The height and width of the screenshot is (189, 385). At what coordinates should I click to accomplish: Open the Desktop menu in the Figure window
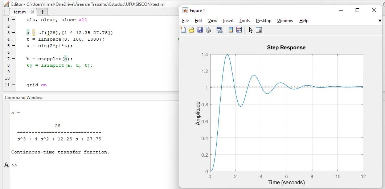click(x=263, y=21)
